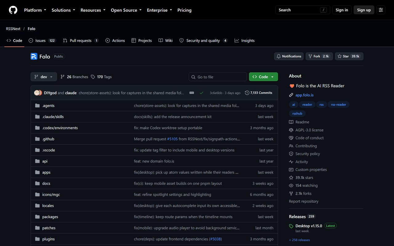The height and width of the screenshot is (246, 394).
Task: Click the commits history clock icon
Action: point(247,93)
